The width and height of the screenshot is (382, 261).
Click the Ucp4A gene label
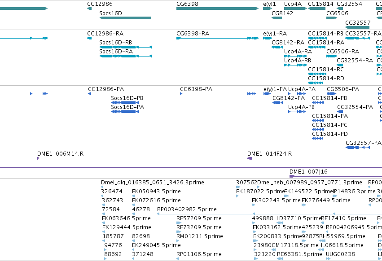(x=293, y=4)
